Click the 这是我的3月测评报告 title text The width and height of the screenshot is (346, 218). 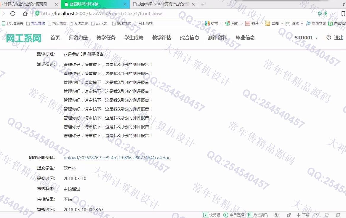pyautogui.click(x=84, y=54)
